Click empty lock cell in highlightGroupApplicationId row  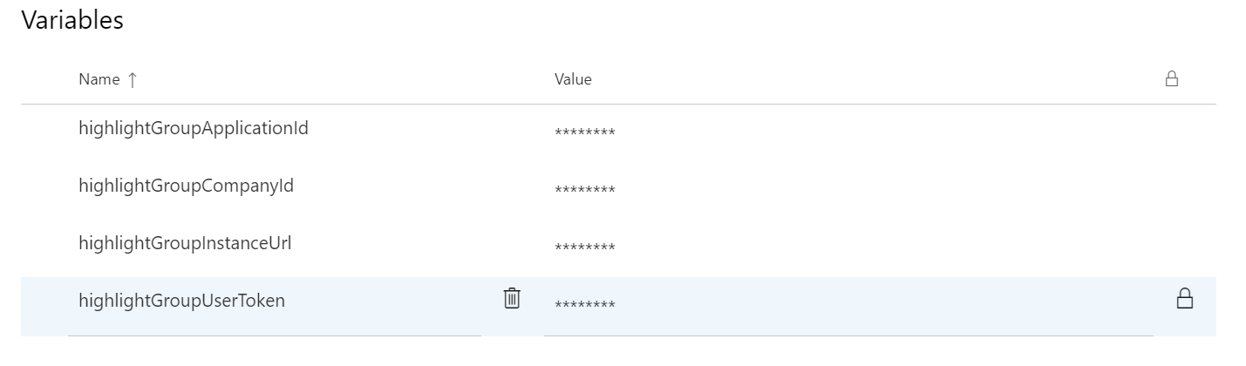pos(1184,133)
